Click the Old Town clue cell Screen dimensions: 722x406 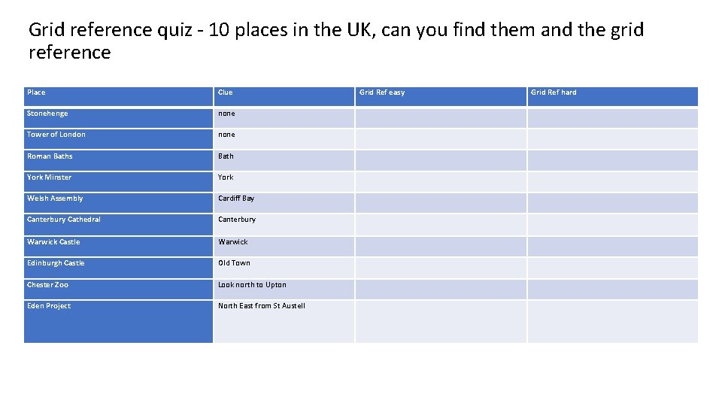pos(234,263)
